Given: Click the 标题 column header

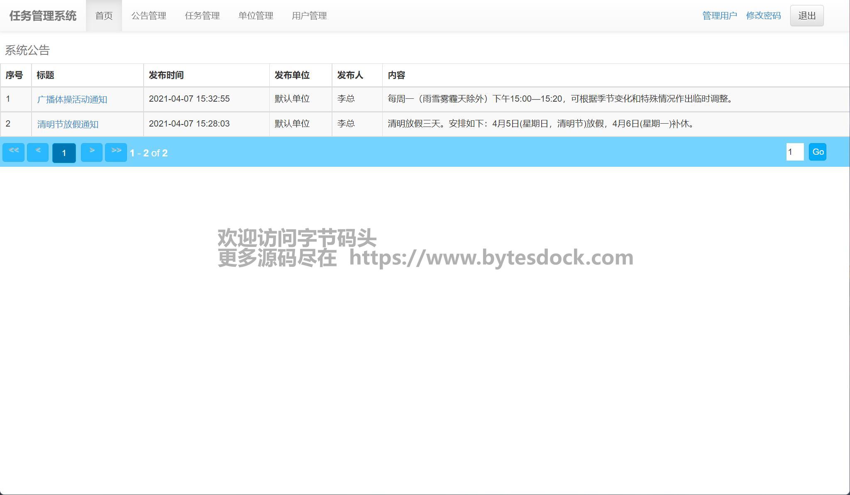Looking at the screenshot, I should pyautogui.click(x=45, y=75).
